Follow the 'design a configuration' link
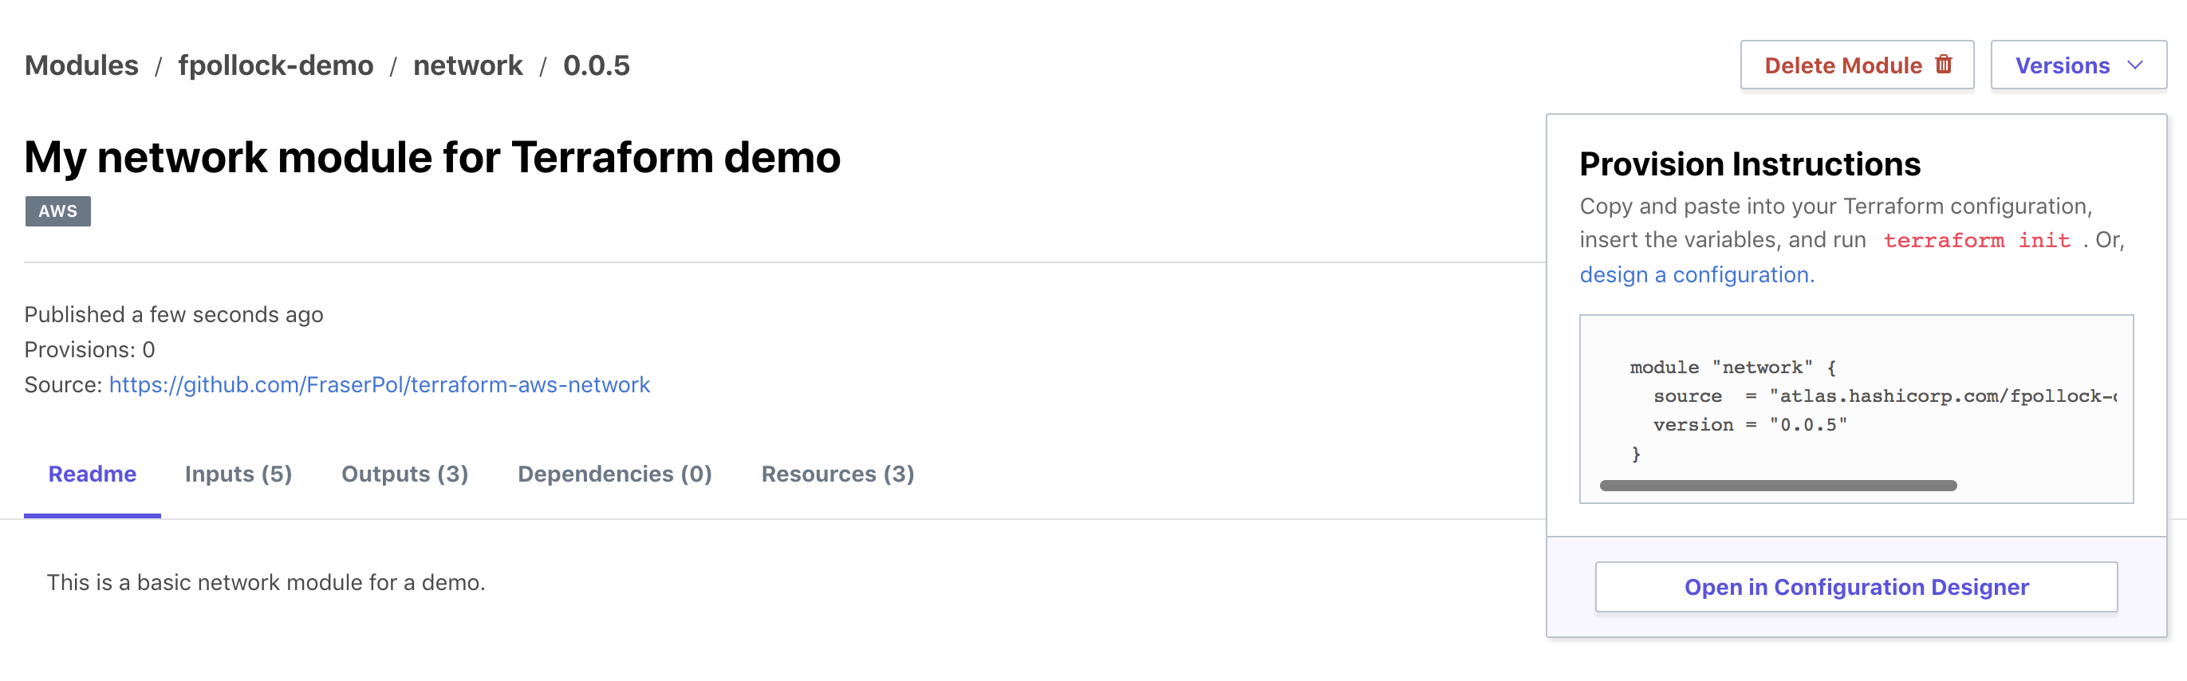The height and width of the screenshot is (681, 2187). [x=1696, y=275]
